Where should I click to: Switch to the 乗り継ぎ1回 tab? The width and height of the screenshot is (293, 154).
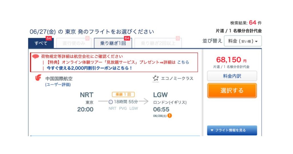[113, 43]
